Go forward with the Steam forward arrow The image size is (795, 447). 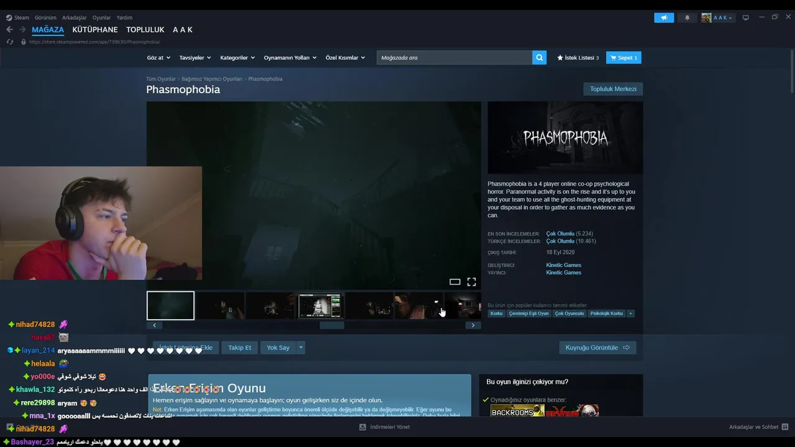pos(22,29)
